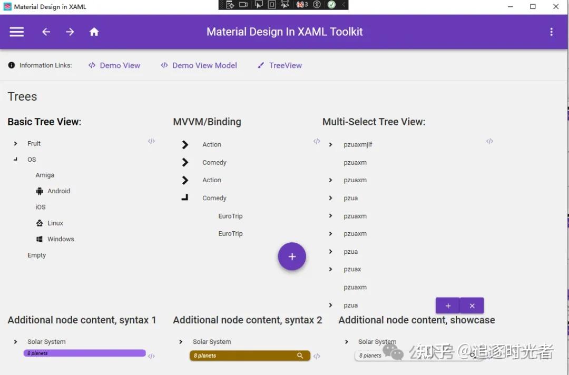Screen dimensions: 569x375
Task: Expand the Fruit tree node
Action: pyautogui.click(x=15, y=143)
